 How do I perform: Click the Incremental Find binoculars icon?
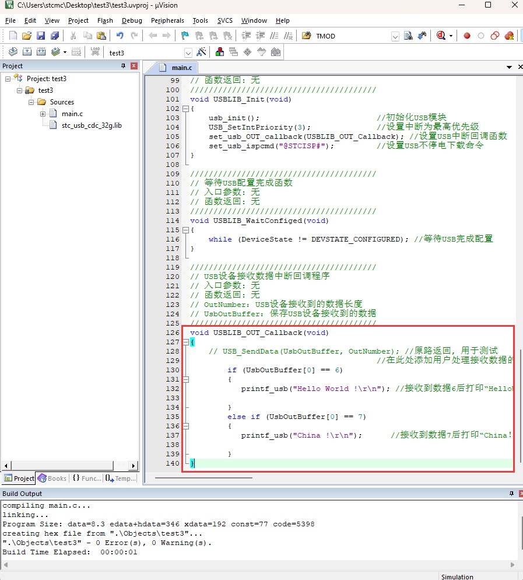tap(422, 36)
